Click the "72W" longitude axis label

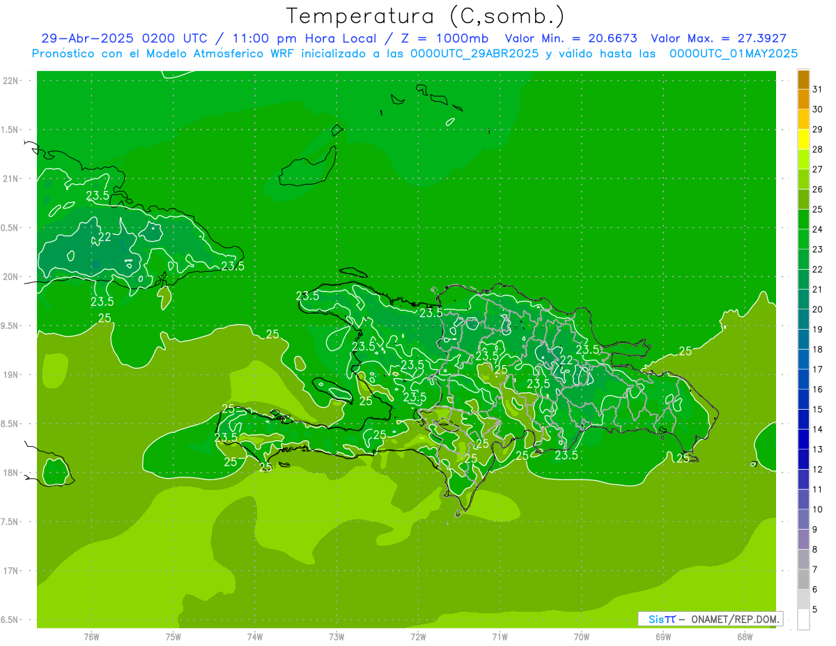[x=418, y=637]
